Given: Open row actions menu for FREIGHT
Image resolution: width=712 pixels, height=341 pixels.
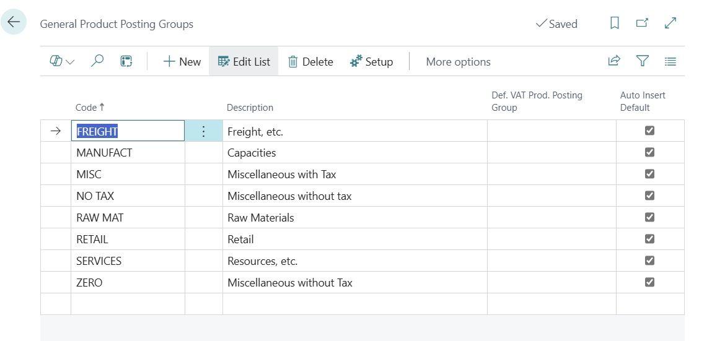Looking at the screenshot, I should pyautogui.click(x=203, y=131).
